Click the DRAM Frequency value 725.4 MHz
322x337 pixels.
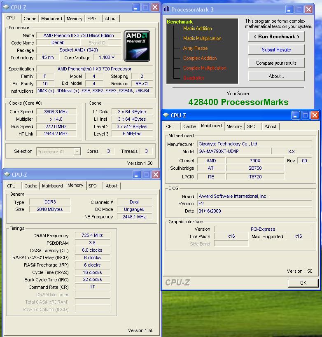[92, 235]
